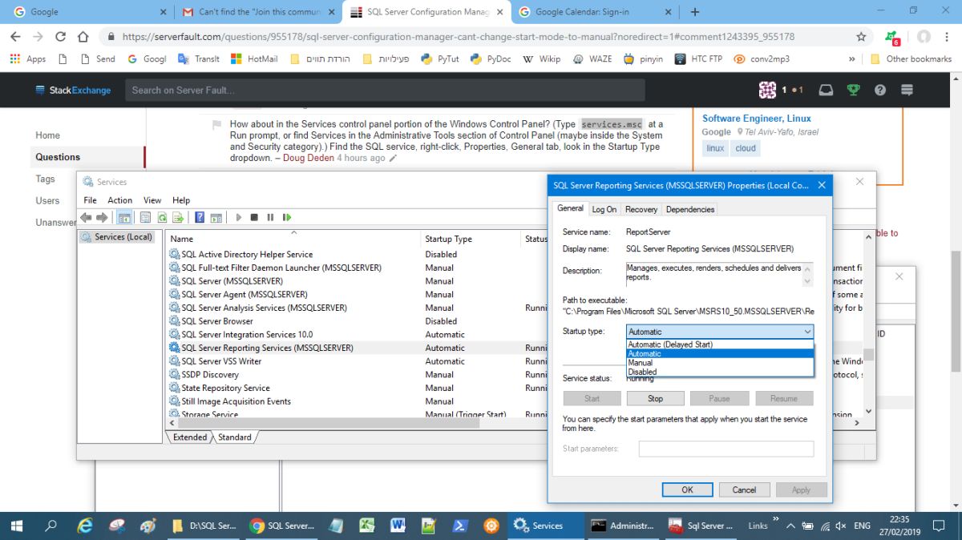Open File menu in Services window
The image size is (962, 540).
pyautogui.click(x=90, y=200)
